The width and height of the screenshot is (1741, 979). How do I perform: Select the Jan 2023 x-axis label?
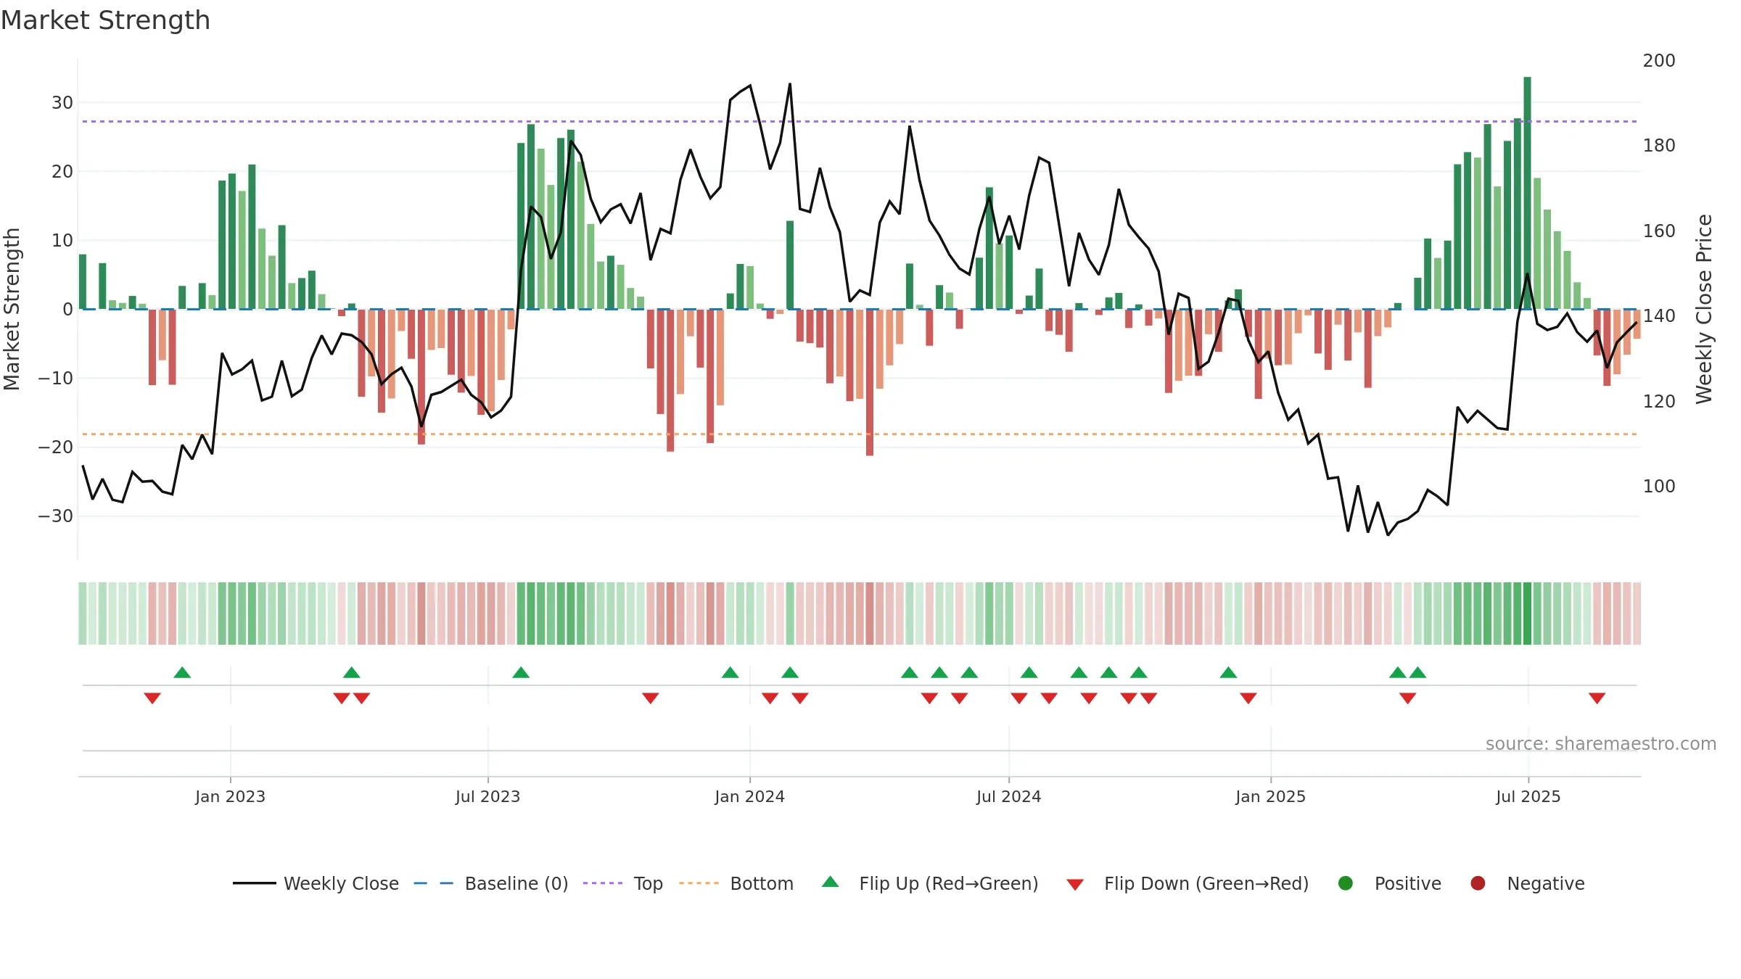230,796
